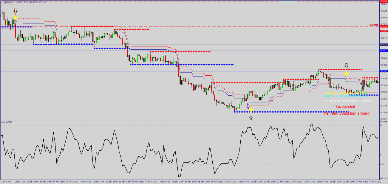Screen dimensions: 388x184
Task: Select the H1 timeframe icon on the chart
Action: (346, 93)
